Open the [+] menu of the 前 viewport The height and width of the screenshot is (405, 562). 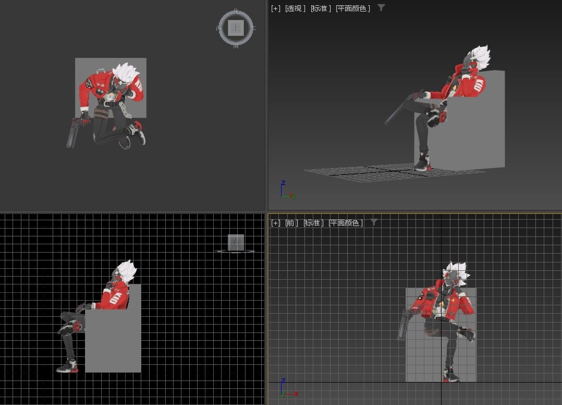coord(276,223)
